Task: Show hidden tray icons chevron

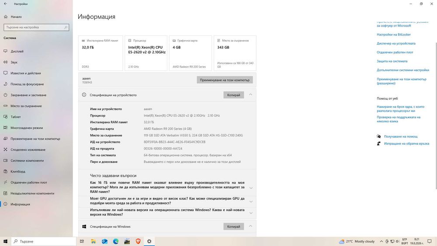Action: (381, 241)
